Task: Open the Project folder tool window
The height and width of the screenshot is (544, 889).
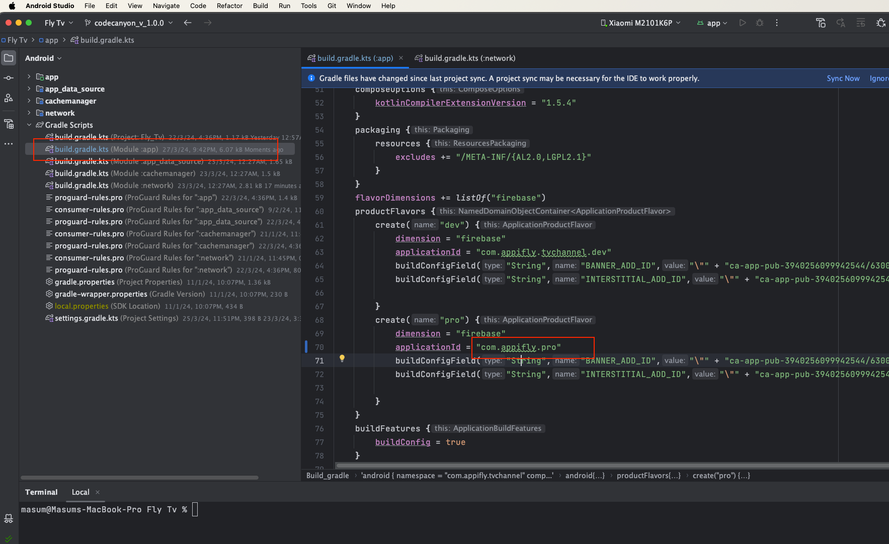Action: [x=9, y=58]
